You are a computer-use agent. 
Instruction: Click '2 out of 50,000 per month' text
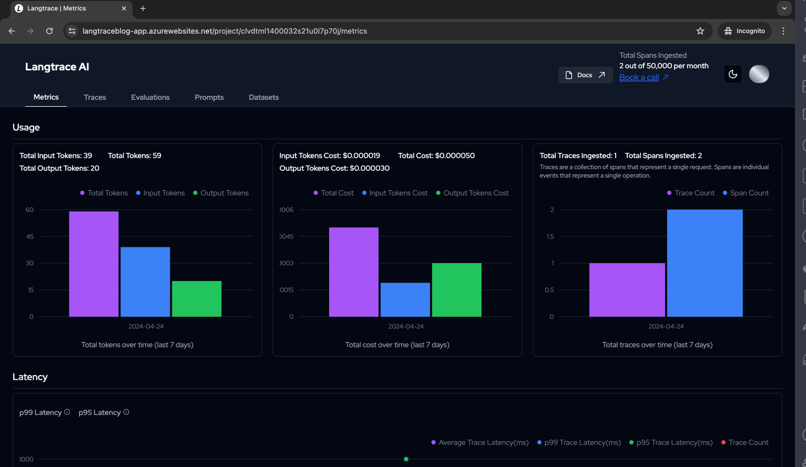pos(664,66)
